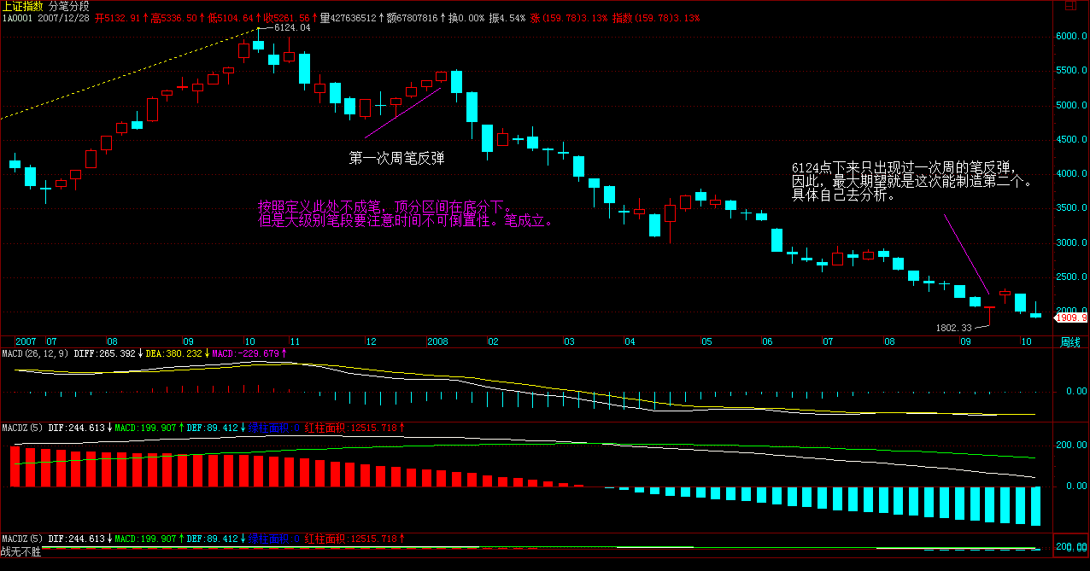
Task: Select the 第一次周笔反弹 annotation text
Action: point(396,158)
